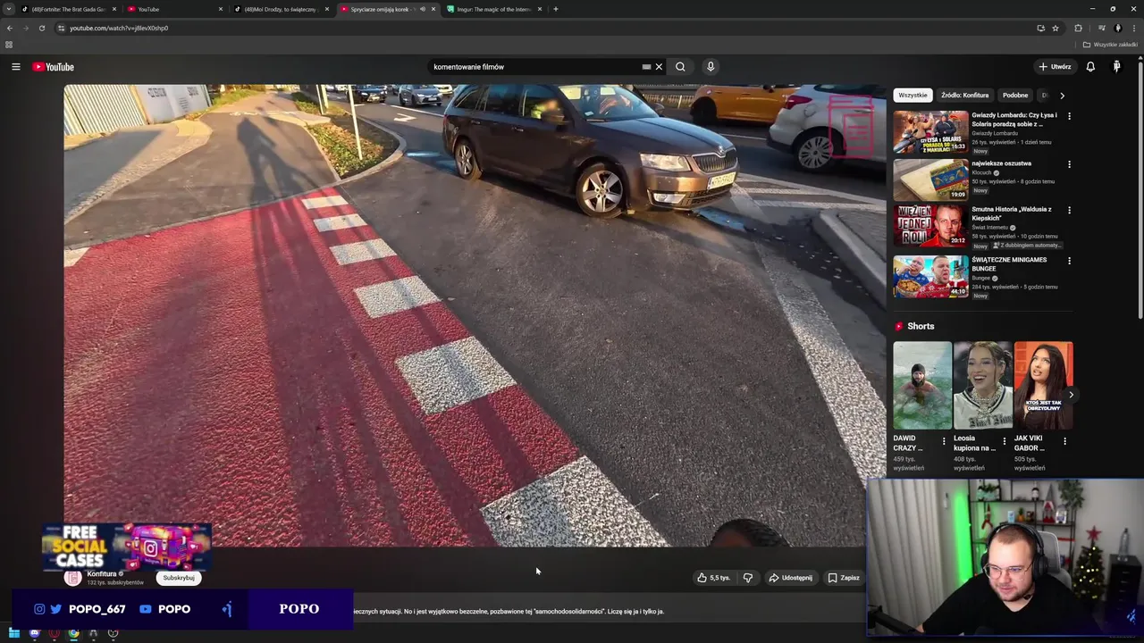
Task: Open JAK VIKI GABOR short thumbnail
Action: point(1043,385)
